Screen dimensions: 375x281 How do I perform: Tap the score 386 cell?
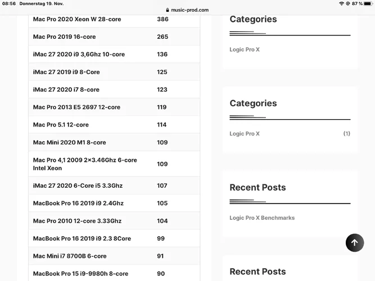pyautogui.click(x=162, y=19)
